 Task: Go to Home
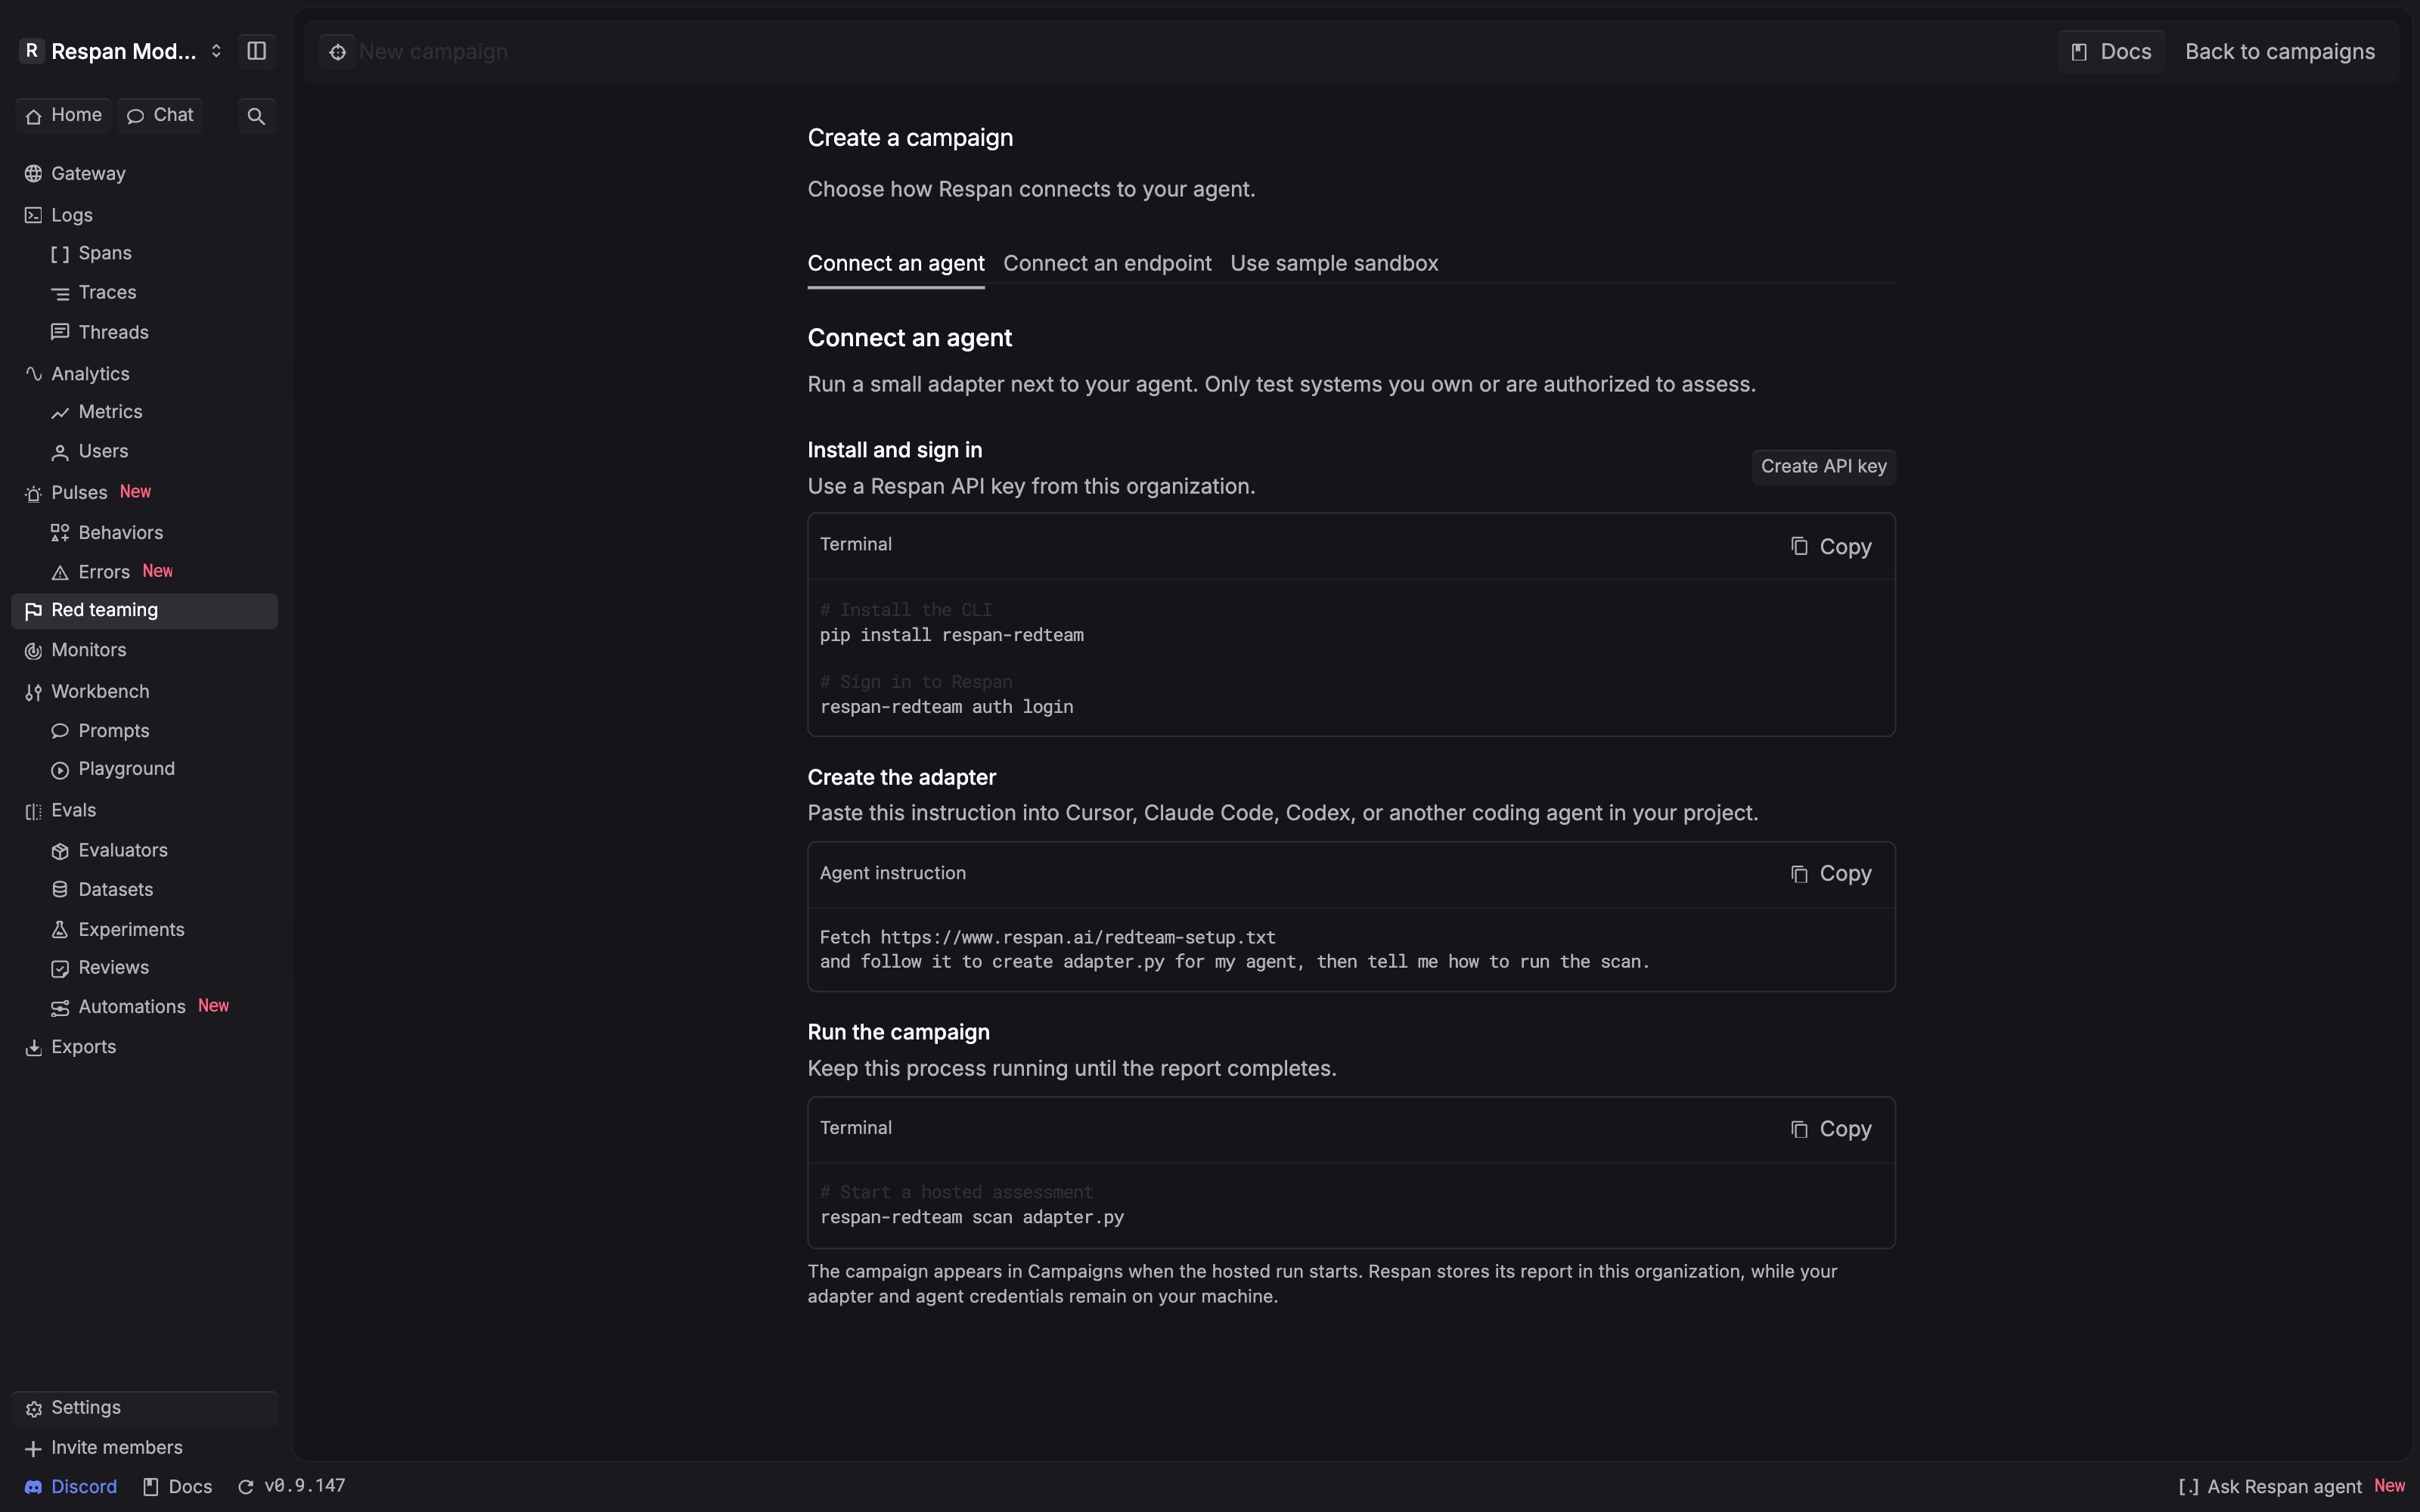pos(63,116)
